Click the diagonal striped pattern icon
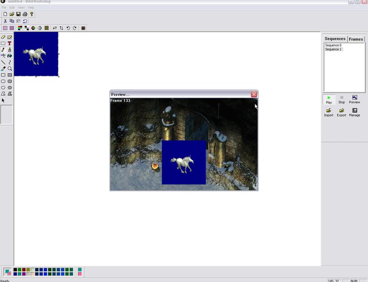The image size is (368, 282). point(47,28)
